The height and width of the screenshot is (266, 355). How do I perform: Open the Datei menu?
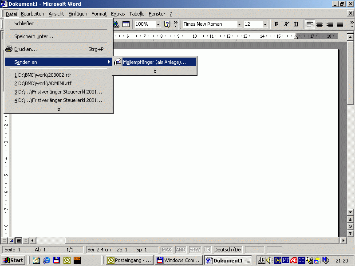12,14
